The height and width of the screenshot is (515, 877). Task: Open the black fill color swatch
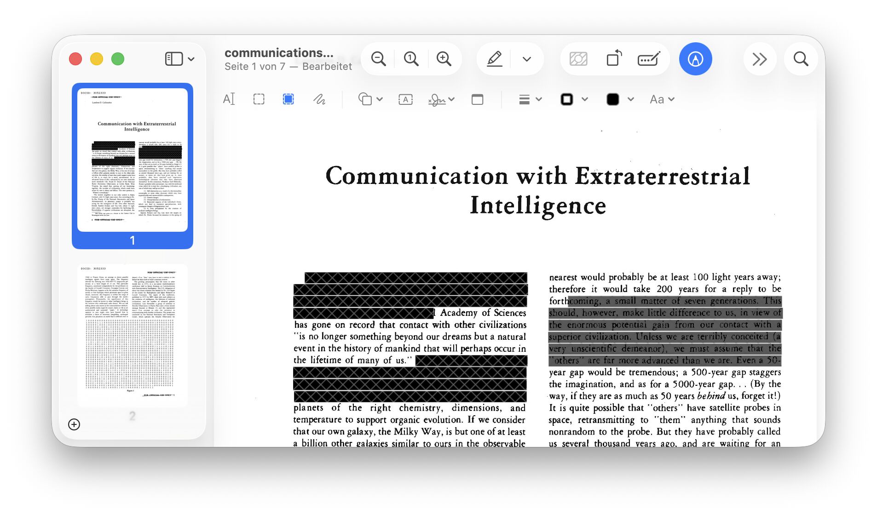(x=612, y=99)
